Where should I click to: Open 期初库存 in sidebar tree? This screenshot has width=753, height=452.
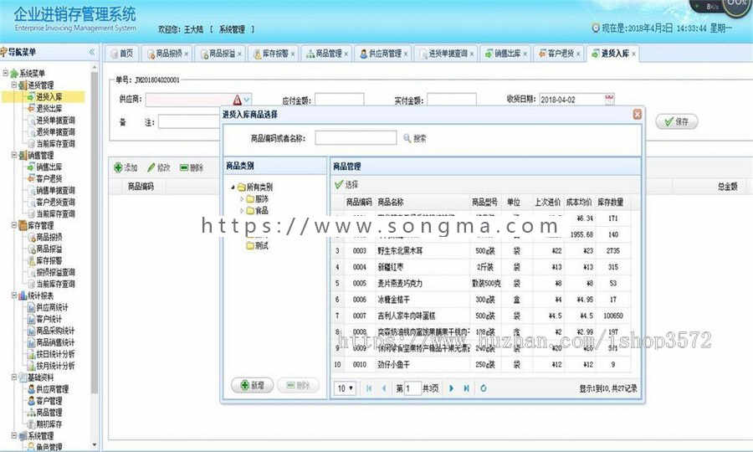click(49, 424)
